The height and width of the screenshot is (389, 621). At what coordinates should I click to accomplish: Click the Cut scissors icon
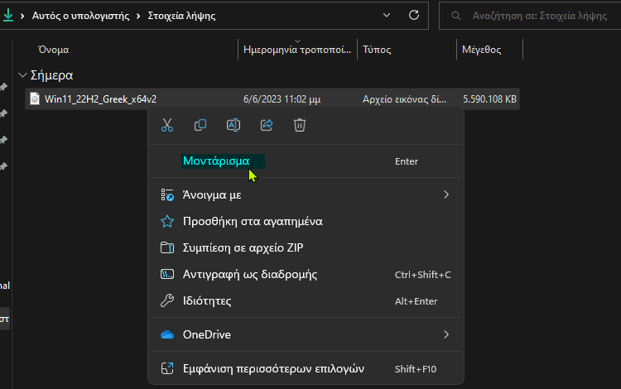(x=167, y=125)
